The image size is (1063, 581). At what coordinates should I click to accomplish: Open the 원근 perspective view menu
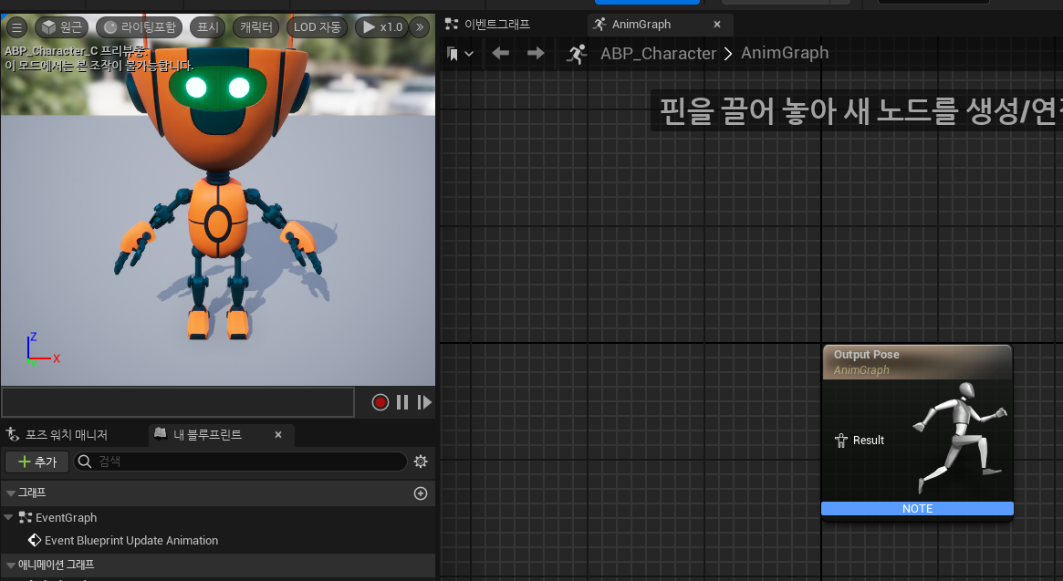point(62,27)
